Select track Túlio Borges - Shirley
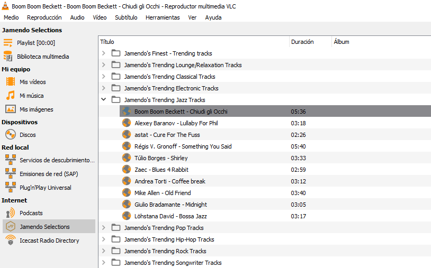Image resolution: width=431 pixels, height=268 pixels. click(x=161, y=158)
